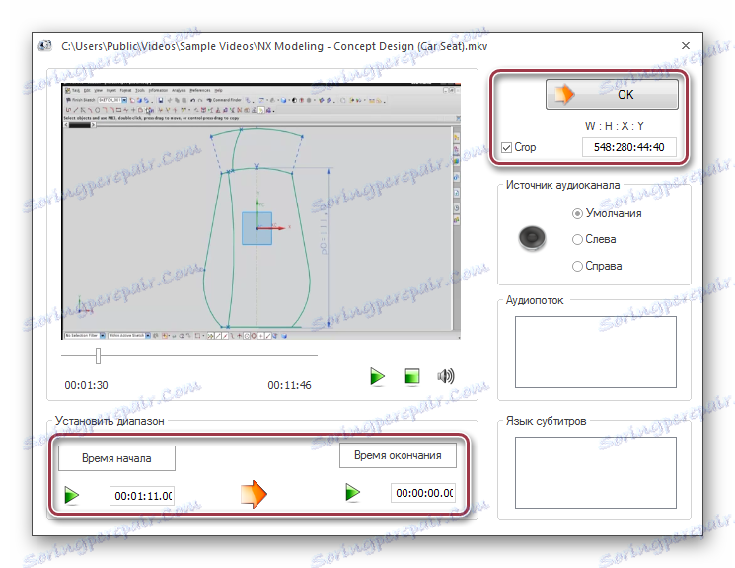
Task: Click the Время окончания button
Action: [x=398, y=455]
